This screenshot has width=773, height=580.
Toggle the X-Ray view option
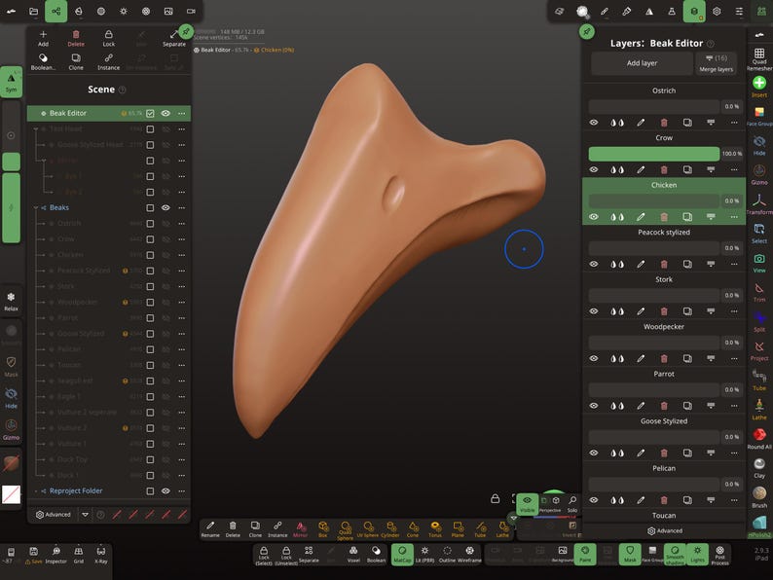coord(101,555)
